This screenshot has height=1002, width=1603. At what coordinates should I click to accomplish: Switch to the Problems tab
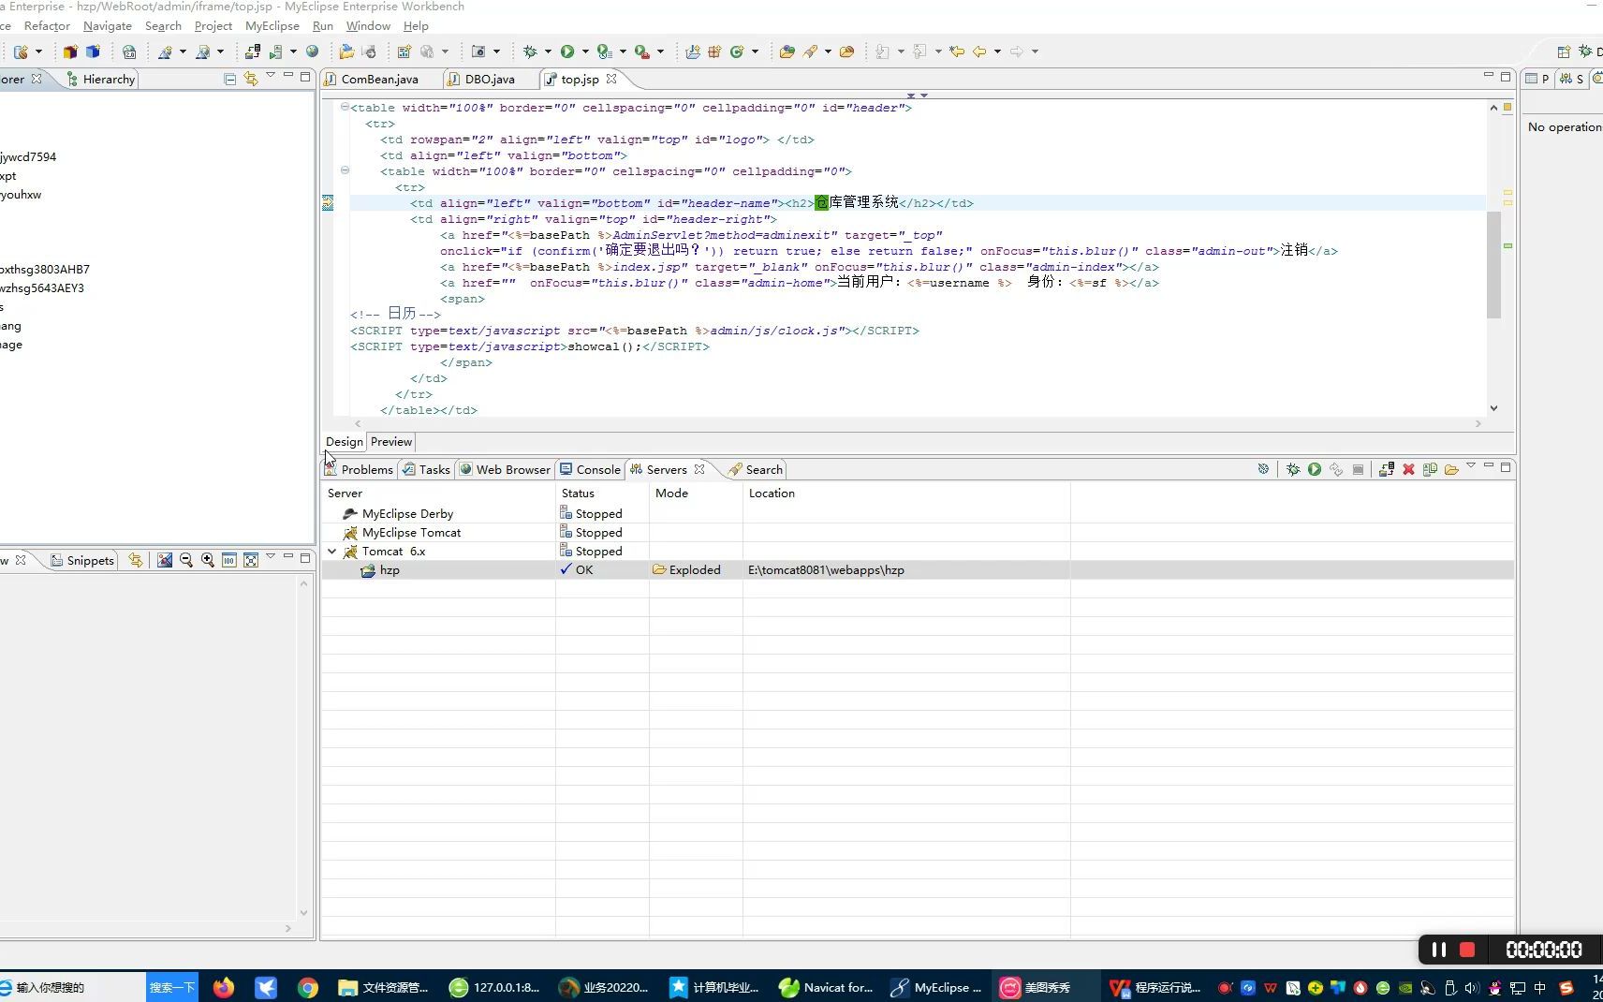click(x=360, y=470)
